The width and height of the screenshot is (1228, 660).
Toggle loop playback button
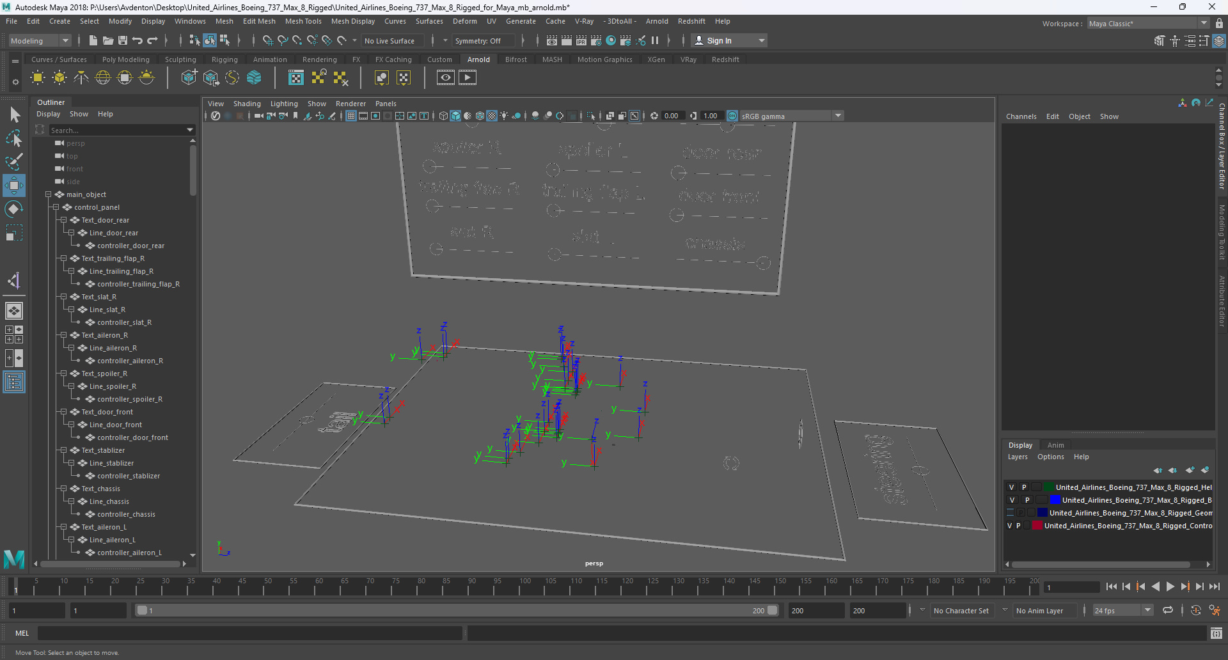1168,611
